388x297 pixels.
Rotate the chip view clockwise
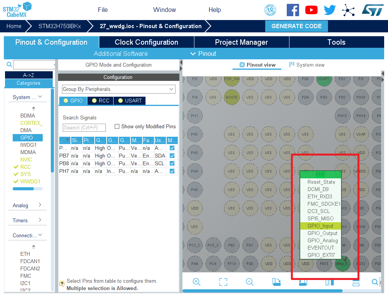[x=276, y=282]
